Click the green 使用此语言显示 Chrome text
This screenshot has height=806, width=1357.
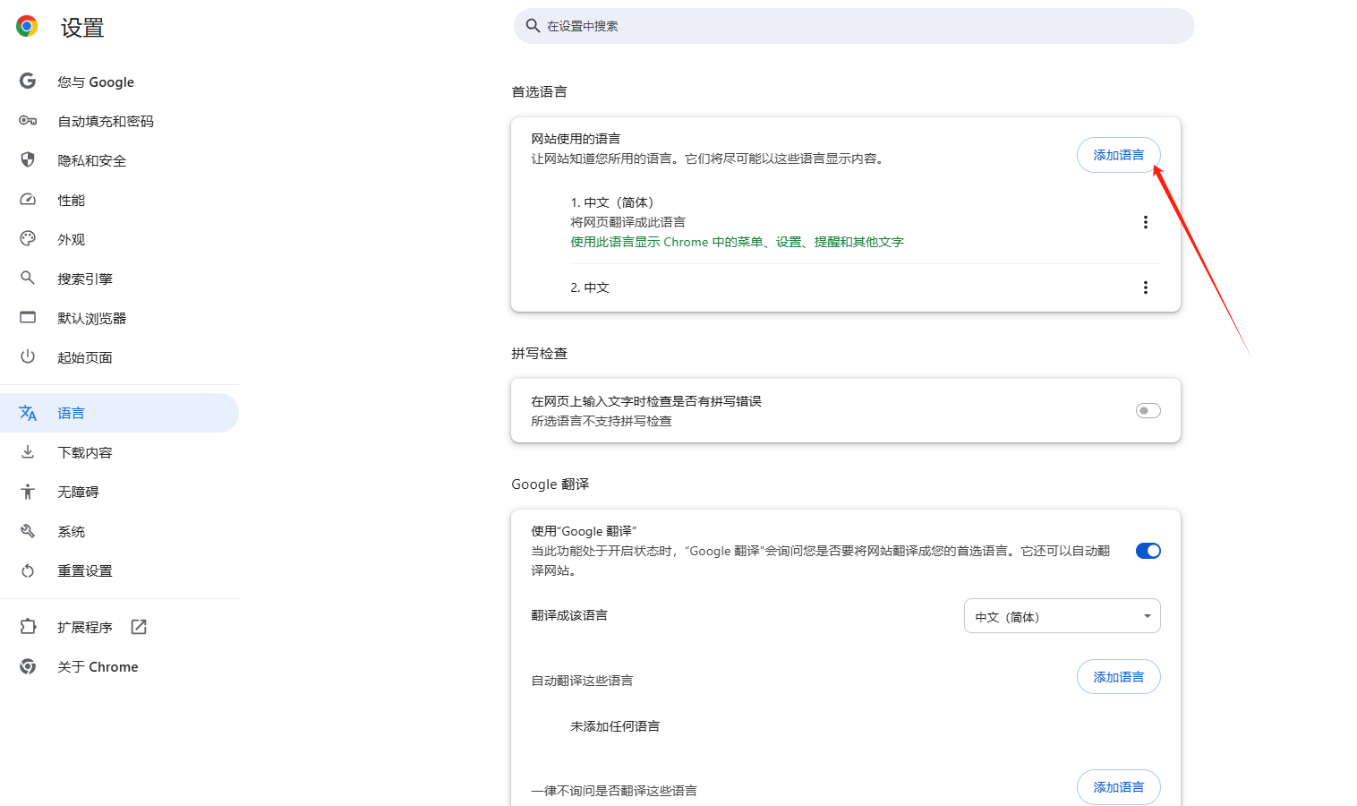[737, 242]
